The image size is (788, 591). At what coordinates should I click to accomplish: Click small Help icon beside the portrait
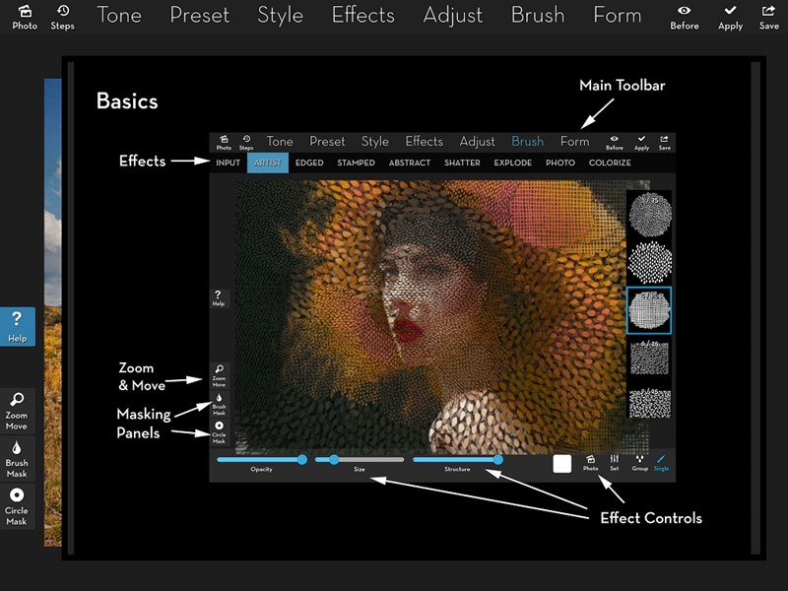(219, 298)
